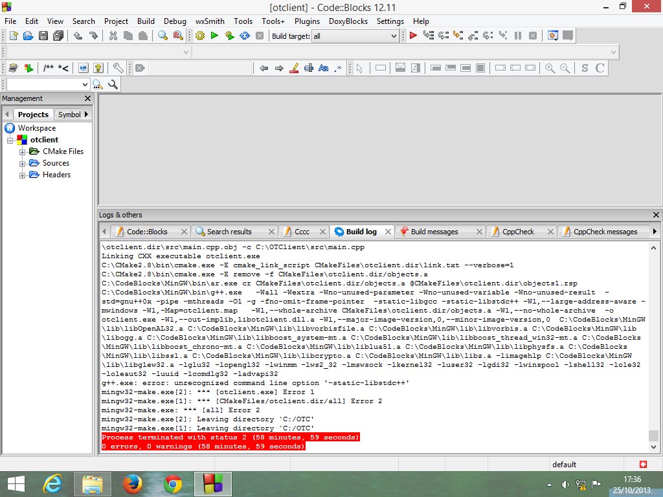This screenshot has height=497, width=663.
Task: Click the New file toolbar icon
Action: pos(14,36)
